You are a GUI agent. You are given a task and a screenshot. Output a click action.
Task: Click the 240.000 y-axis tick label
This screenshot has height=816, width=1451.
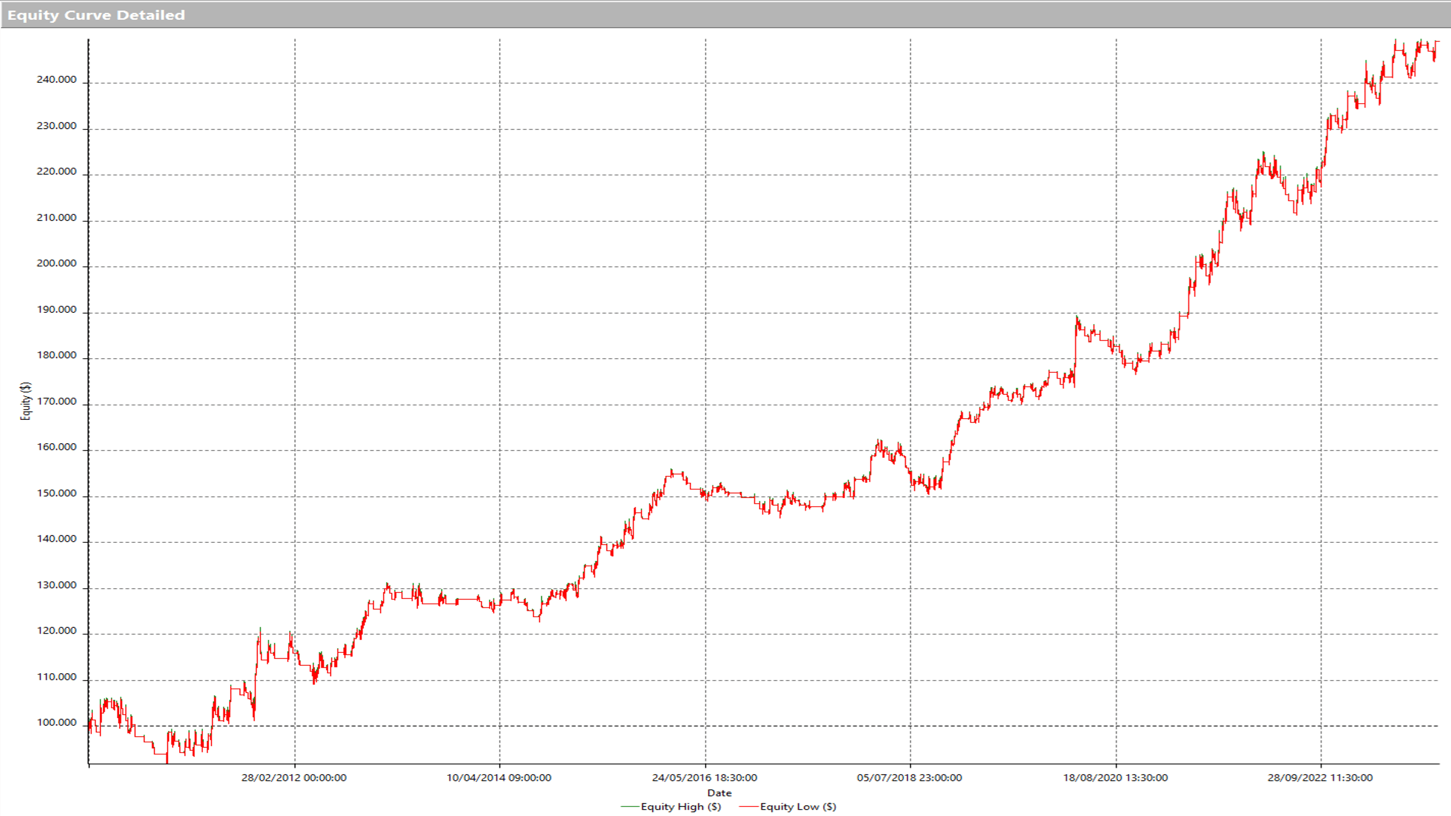[56, 79]
